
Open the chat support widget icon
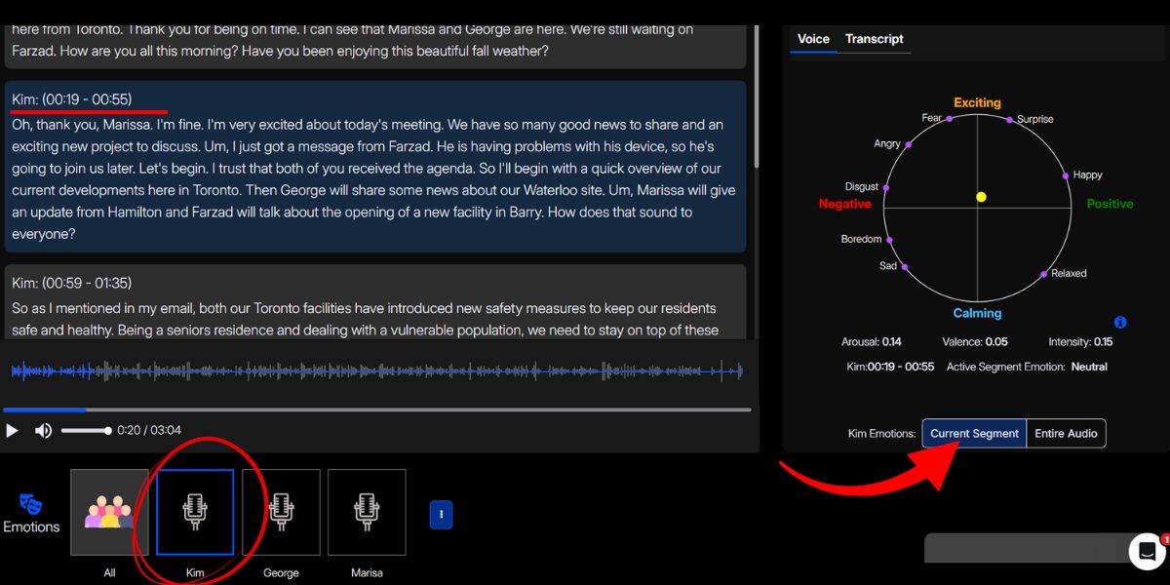1148,551
